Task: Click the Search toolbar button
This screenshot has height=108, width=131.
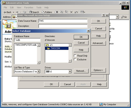Action: click(34, 12)
